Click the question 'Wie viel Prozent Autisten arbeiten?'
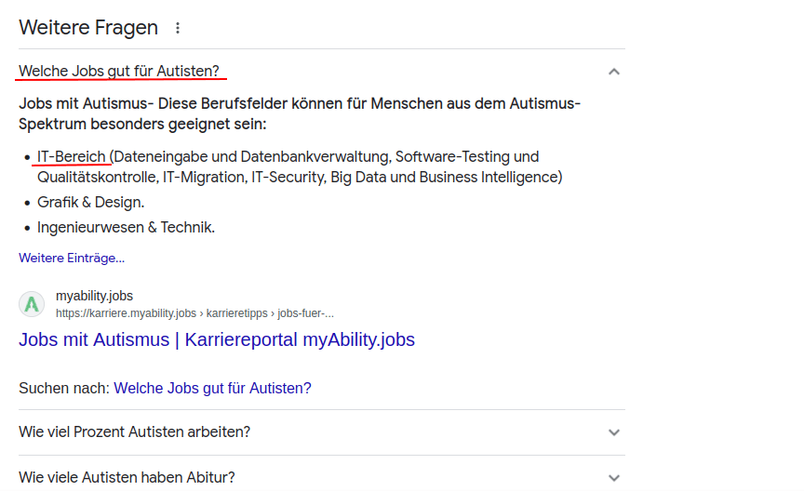Screen dimensions: 804x491 [x=134, y=432]
